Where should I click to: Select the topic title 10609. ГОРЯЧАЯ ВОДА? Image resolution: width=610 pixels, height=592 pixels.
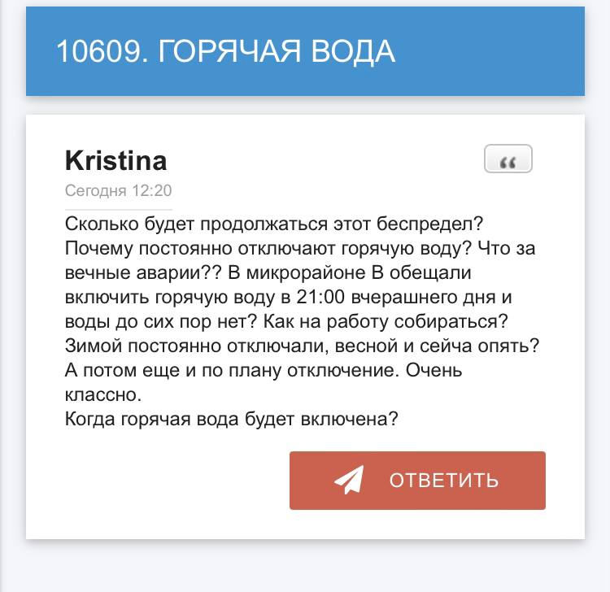[225, 51]
